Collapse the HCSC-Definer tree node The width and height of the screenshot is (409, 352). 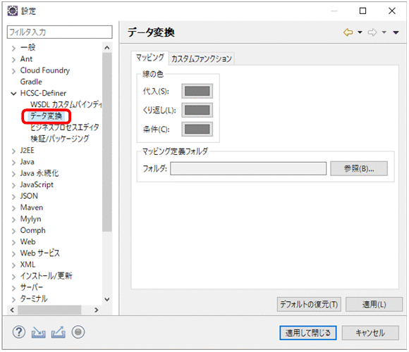(x=13, y=94)
